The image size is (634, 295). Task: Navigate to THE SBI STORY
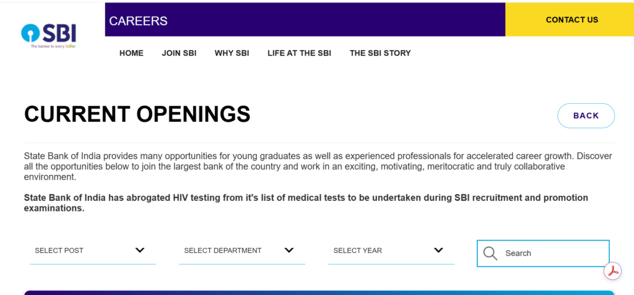tap(380, 53)
